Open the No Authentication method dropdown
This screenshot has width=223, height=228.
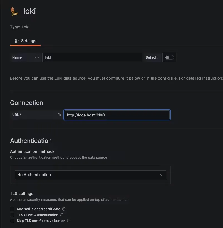(x=90, y=175)
